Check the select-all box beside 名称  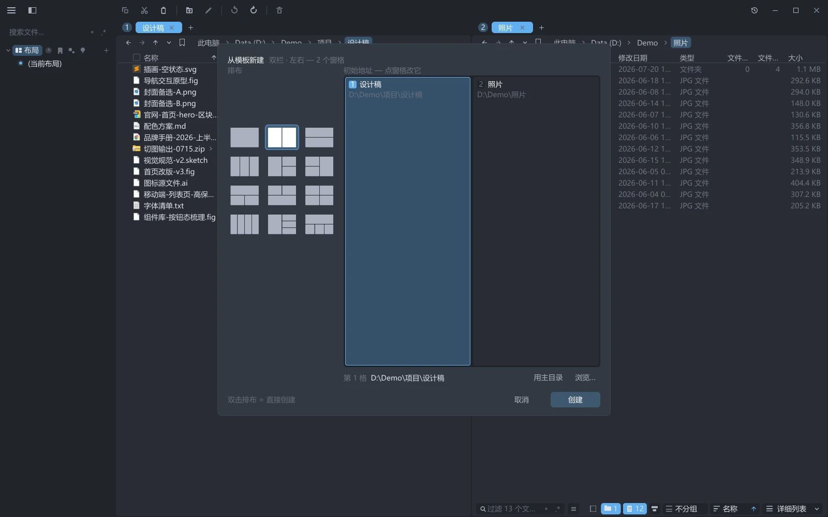(137, 57)
